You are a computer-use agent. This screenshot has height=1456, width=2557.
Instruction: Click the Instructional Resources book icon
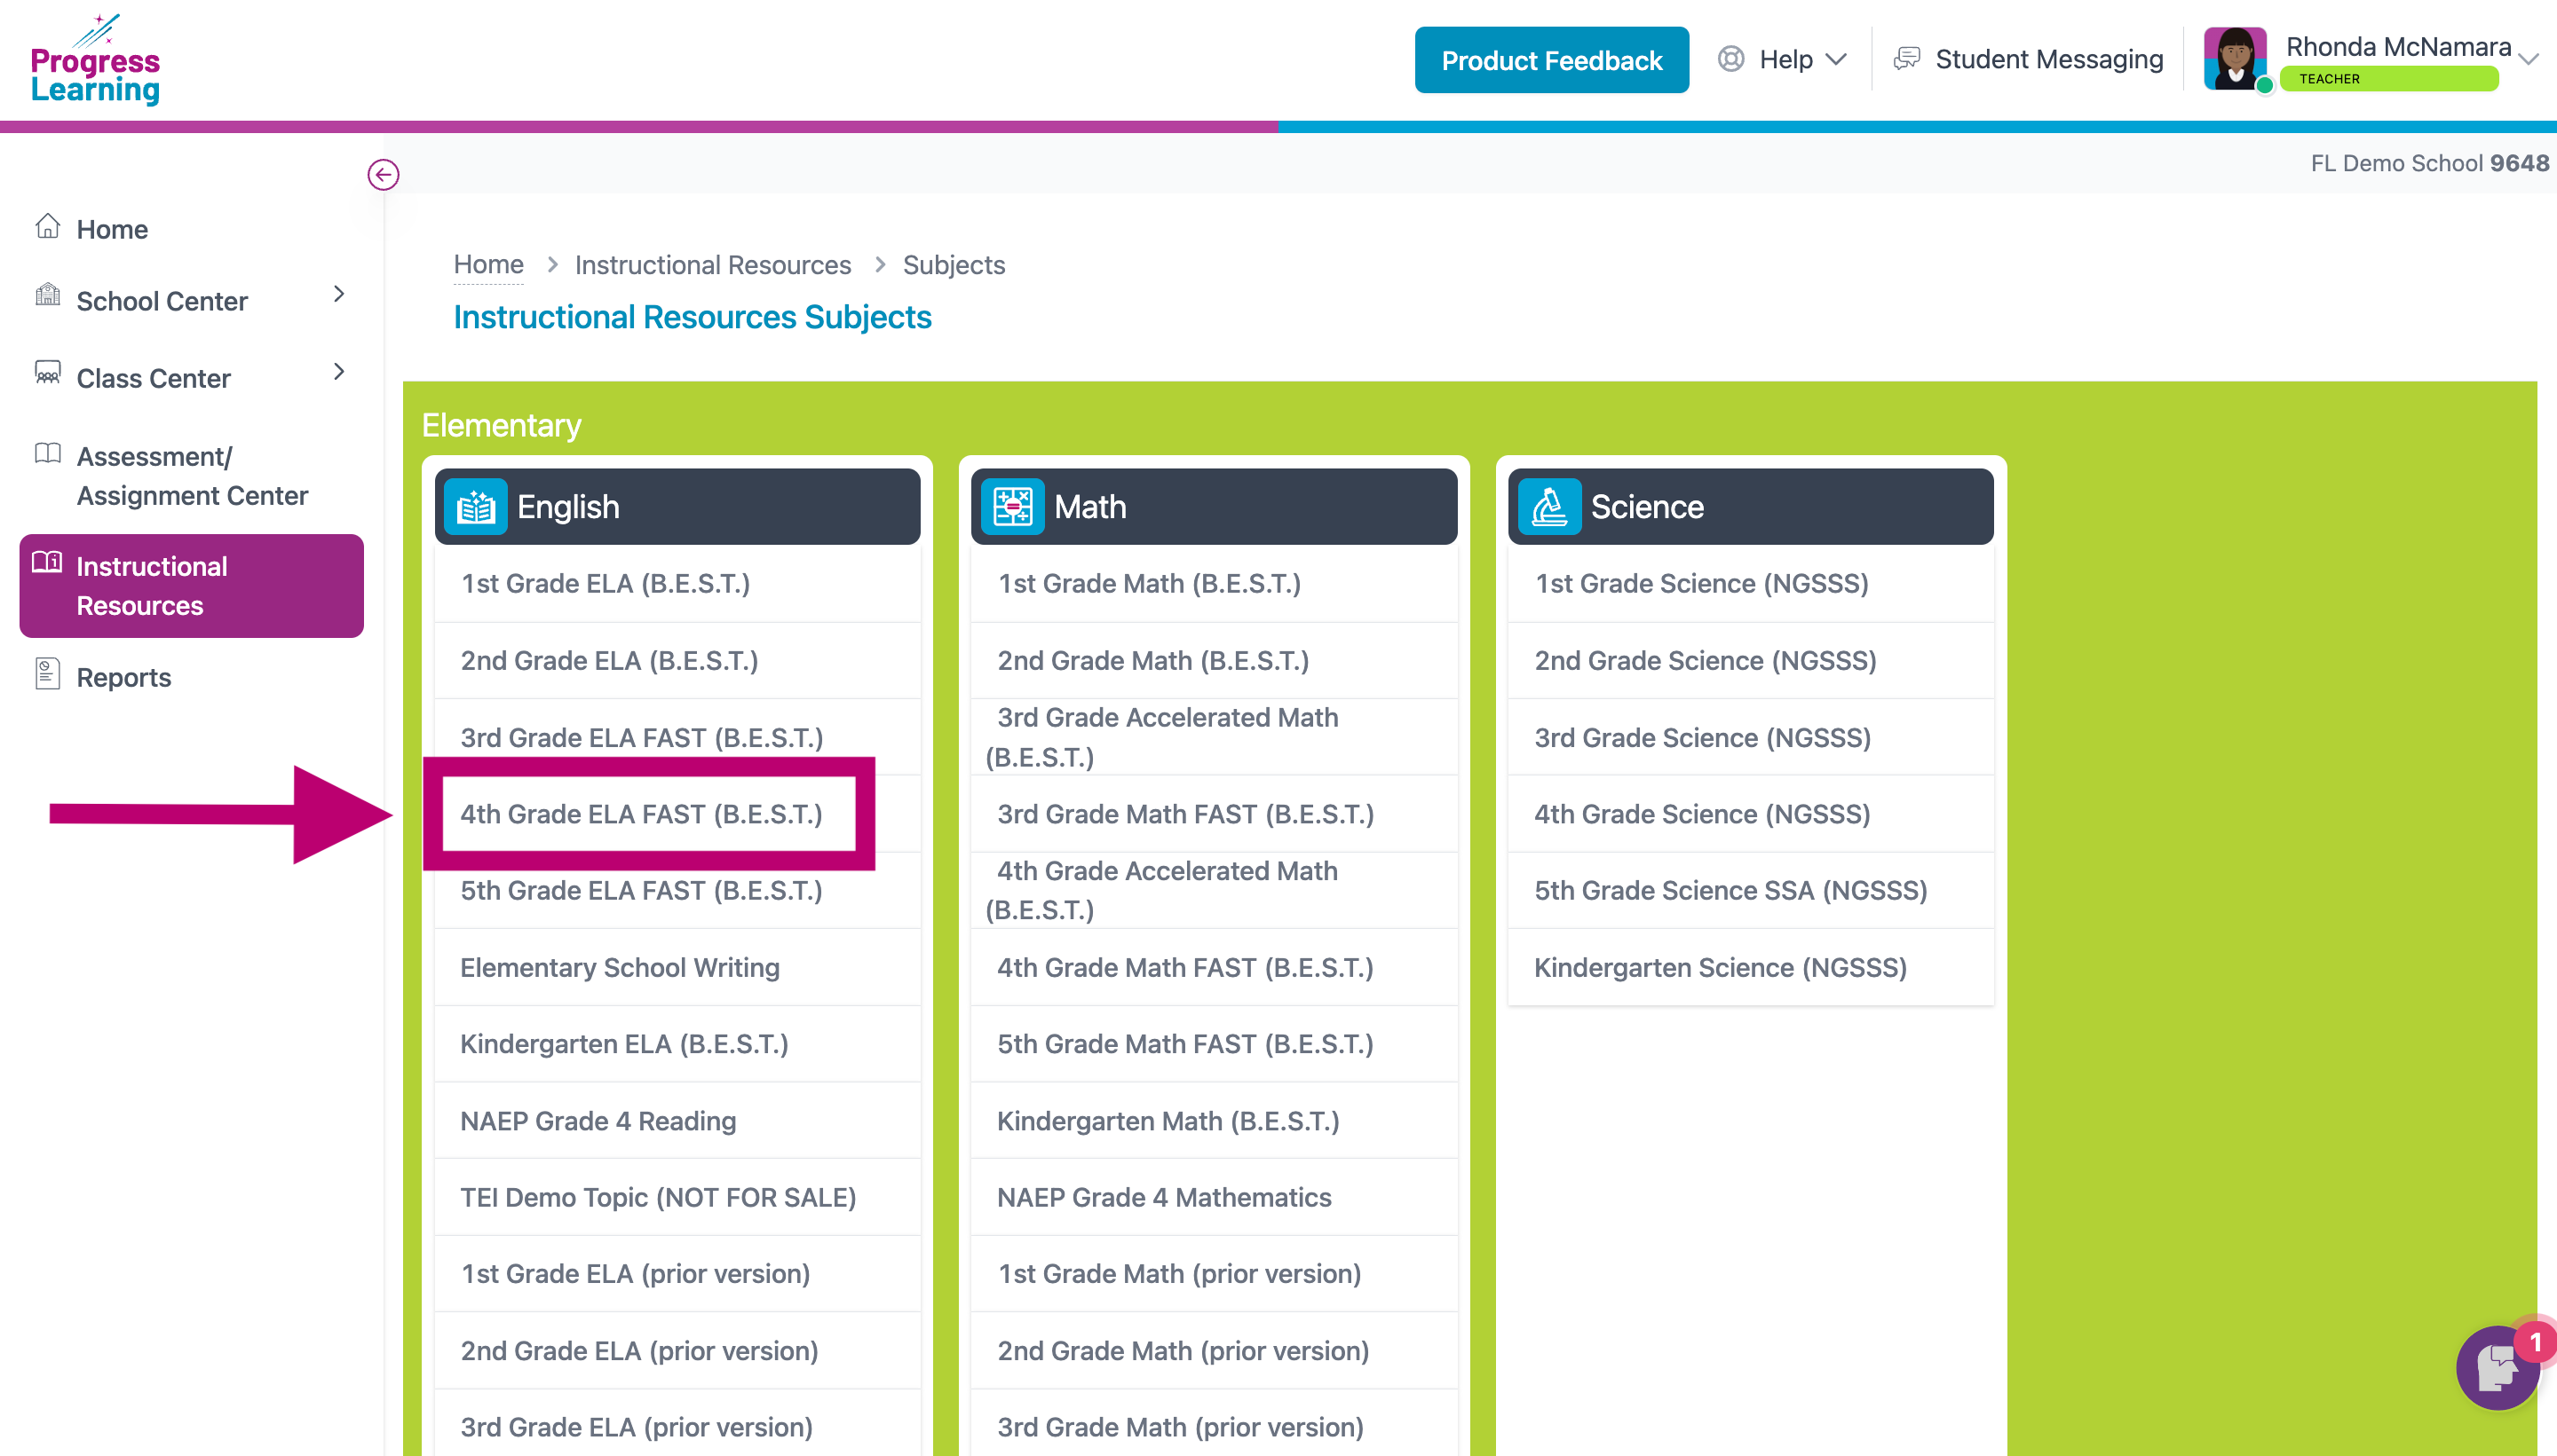point(47,563)
